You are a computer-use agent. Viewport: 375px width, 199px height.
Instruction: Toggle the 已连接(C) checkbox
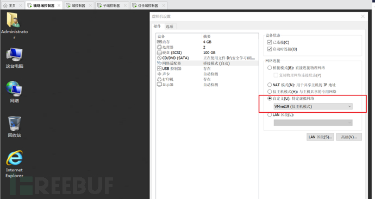pyautogui.click(x=270, y=42)
